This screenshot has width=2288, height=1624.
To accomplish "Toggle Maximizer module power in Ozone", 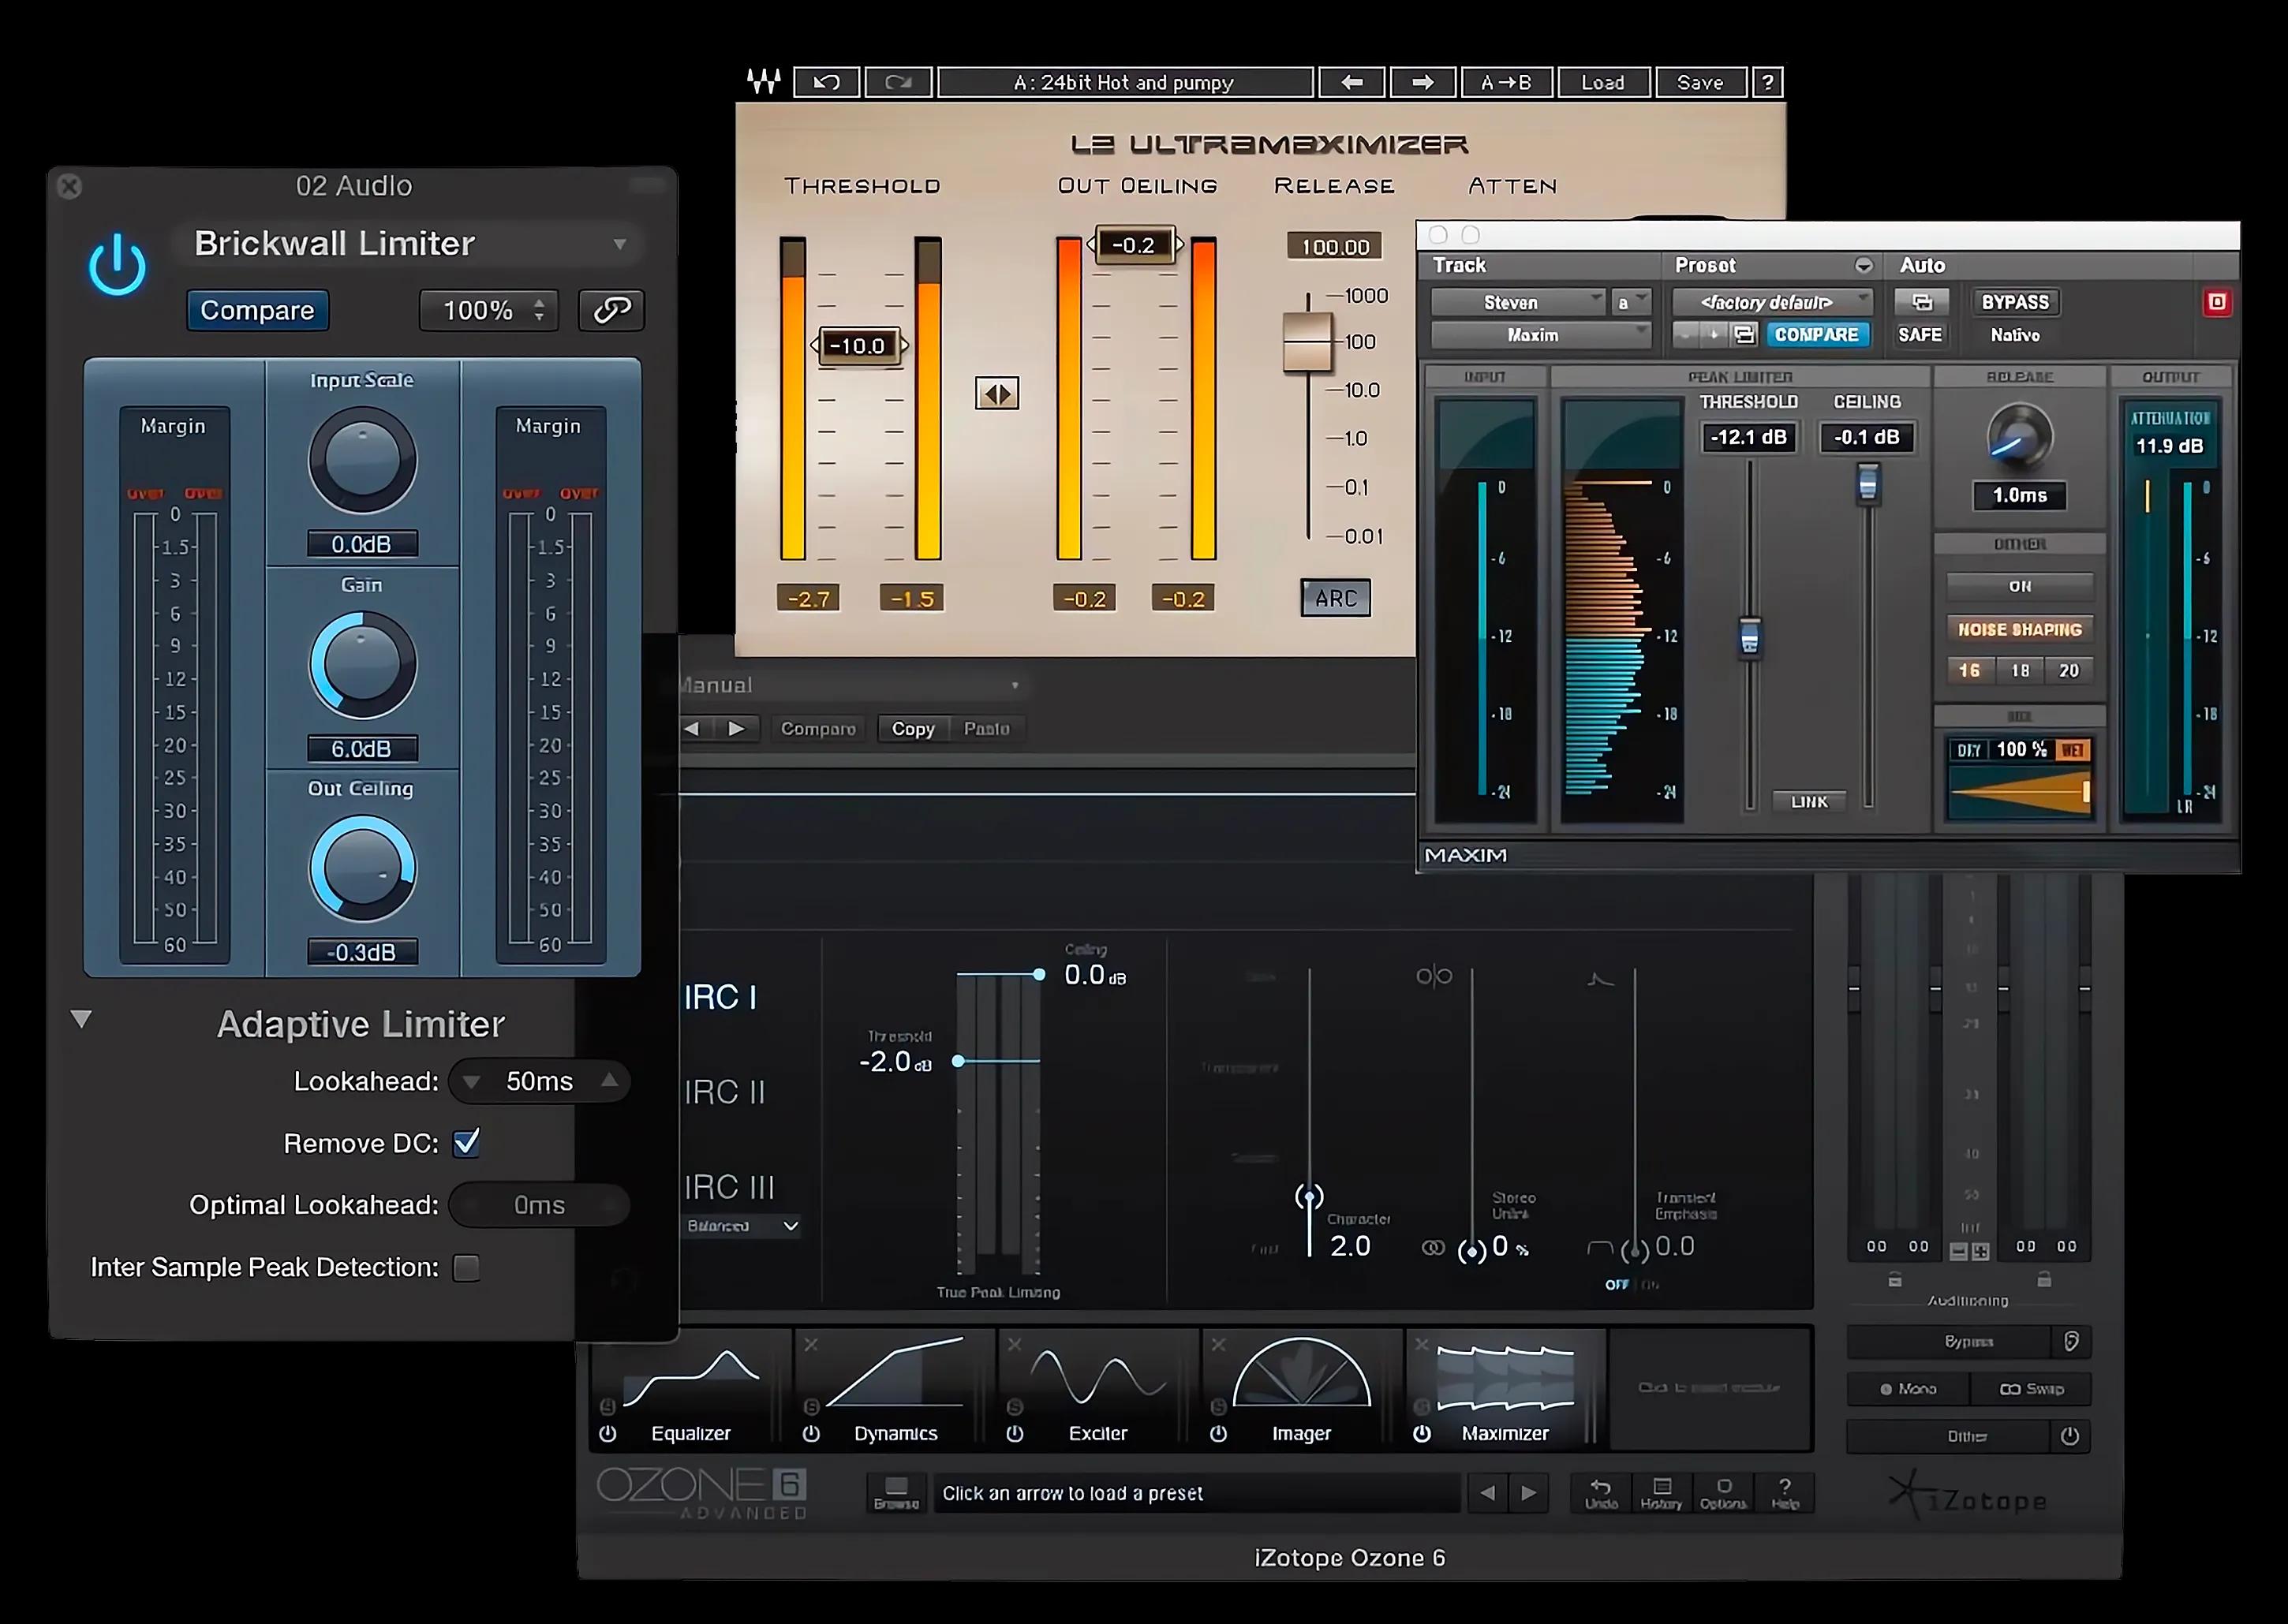I will (x=1421, y=1433).
